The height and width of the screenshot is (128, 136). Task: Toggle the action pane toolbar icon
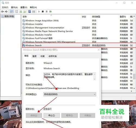(x=33, y=12)
